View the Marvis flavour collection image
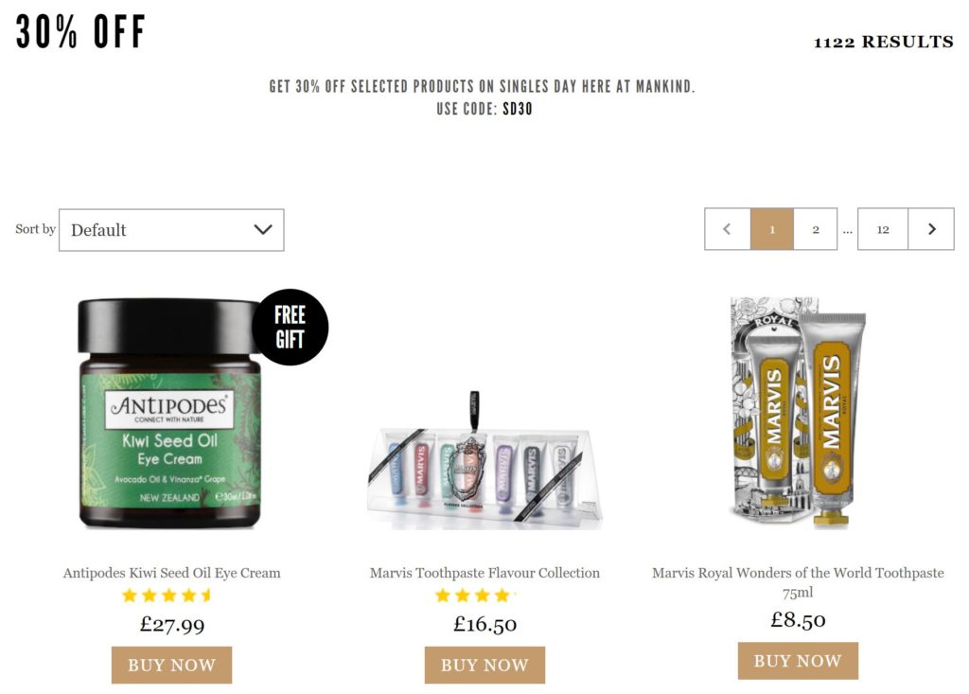This screenshot has height=694, width=969. (x=484, y=461)
